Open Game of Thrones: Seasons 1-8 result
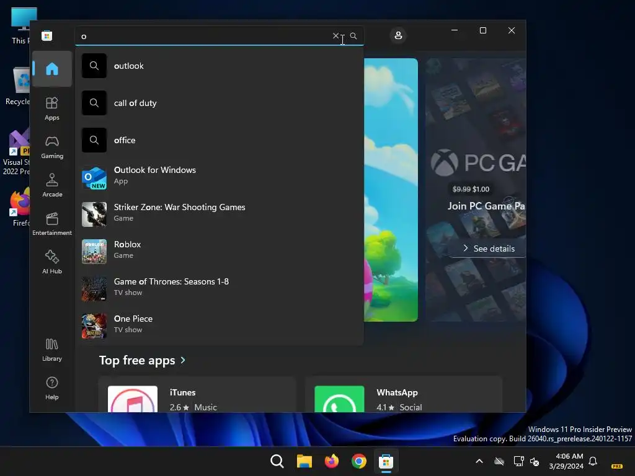The height and width of the screenshot is (476, 635). [220, 289]
